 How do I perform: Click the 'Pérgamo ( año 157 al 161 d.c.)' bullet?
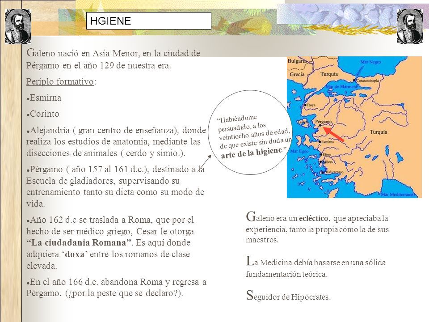[115, 186]
